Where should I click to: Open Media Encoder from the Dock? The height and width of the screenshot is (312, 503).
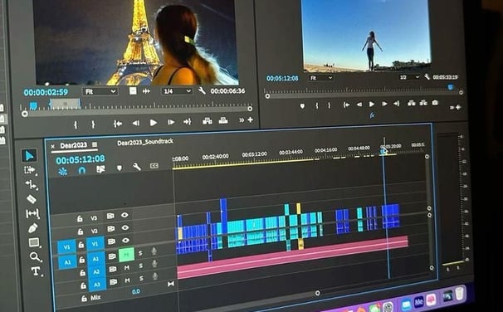[418, 301]
